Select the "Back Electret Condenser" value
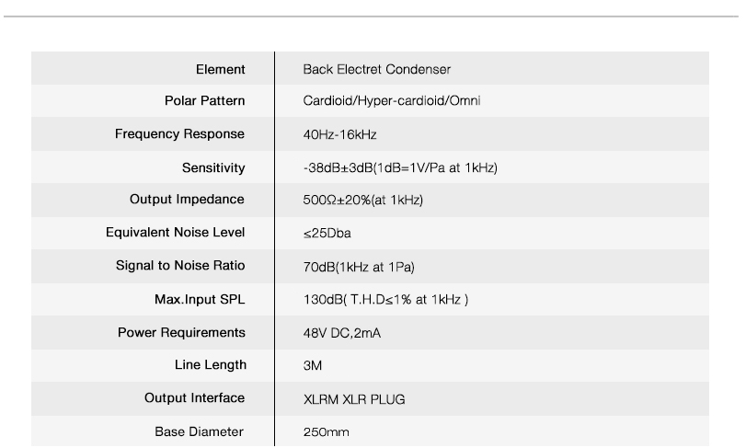Screen dimensions: 746x448 377,69
